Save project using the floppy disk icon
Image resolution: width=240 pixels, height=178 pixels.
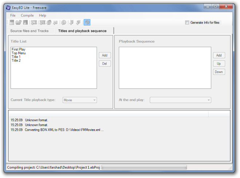click(25, 22)
